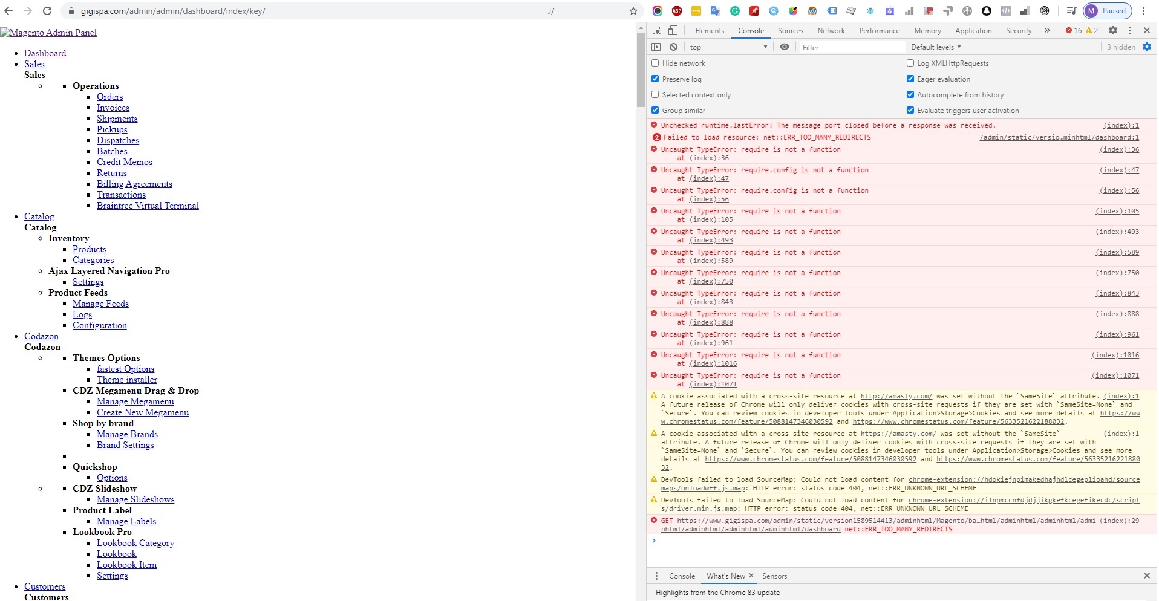Screen dimensions: 1159x601
Task: Click inside the console Filter field
Action: click(847, 47)
